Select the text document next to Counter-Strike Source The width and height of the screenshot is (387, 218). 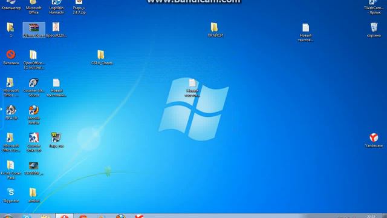[x=56, y=87]
